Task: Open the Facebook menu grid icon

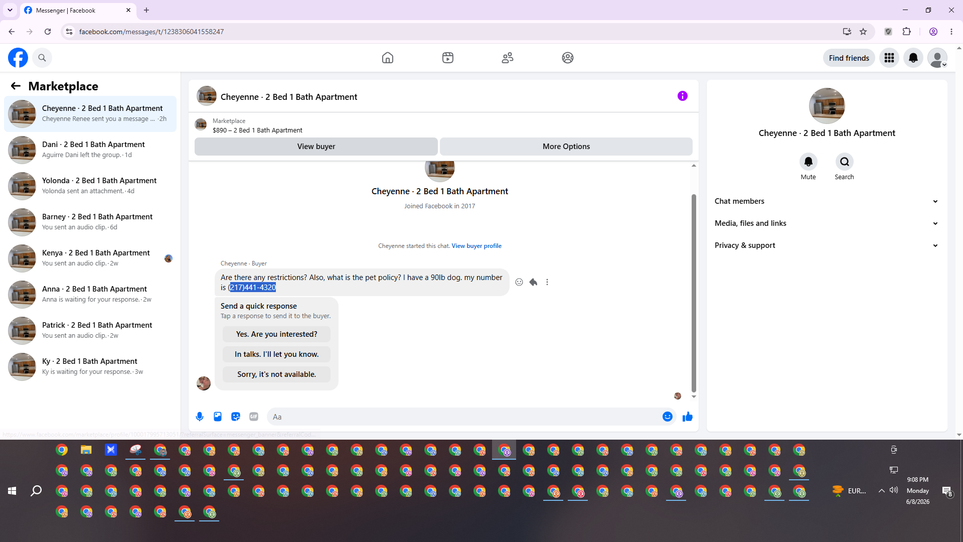Action: tap(889, 58)
